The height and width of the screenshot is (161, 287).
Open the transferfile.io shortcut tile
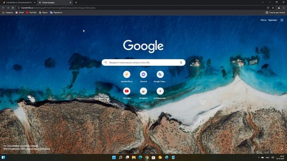126,76
